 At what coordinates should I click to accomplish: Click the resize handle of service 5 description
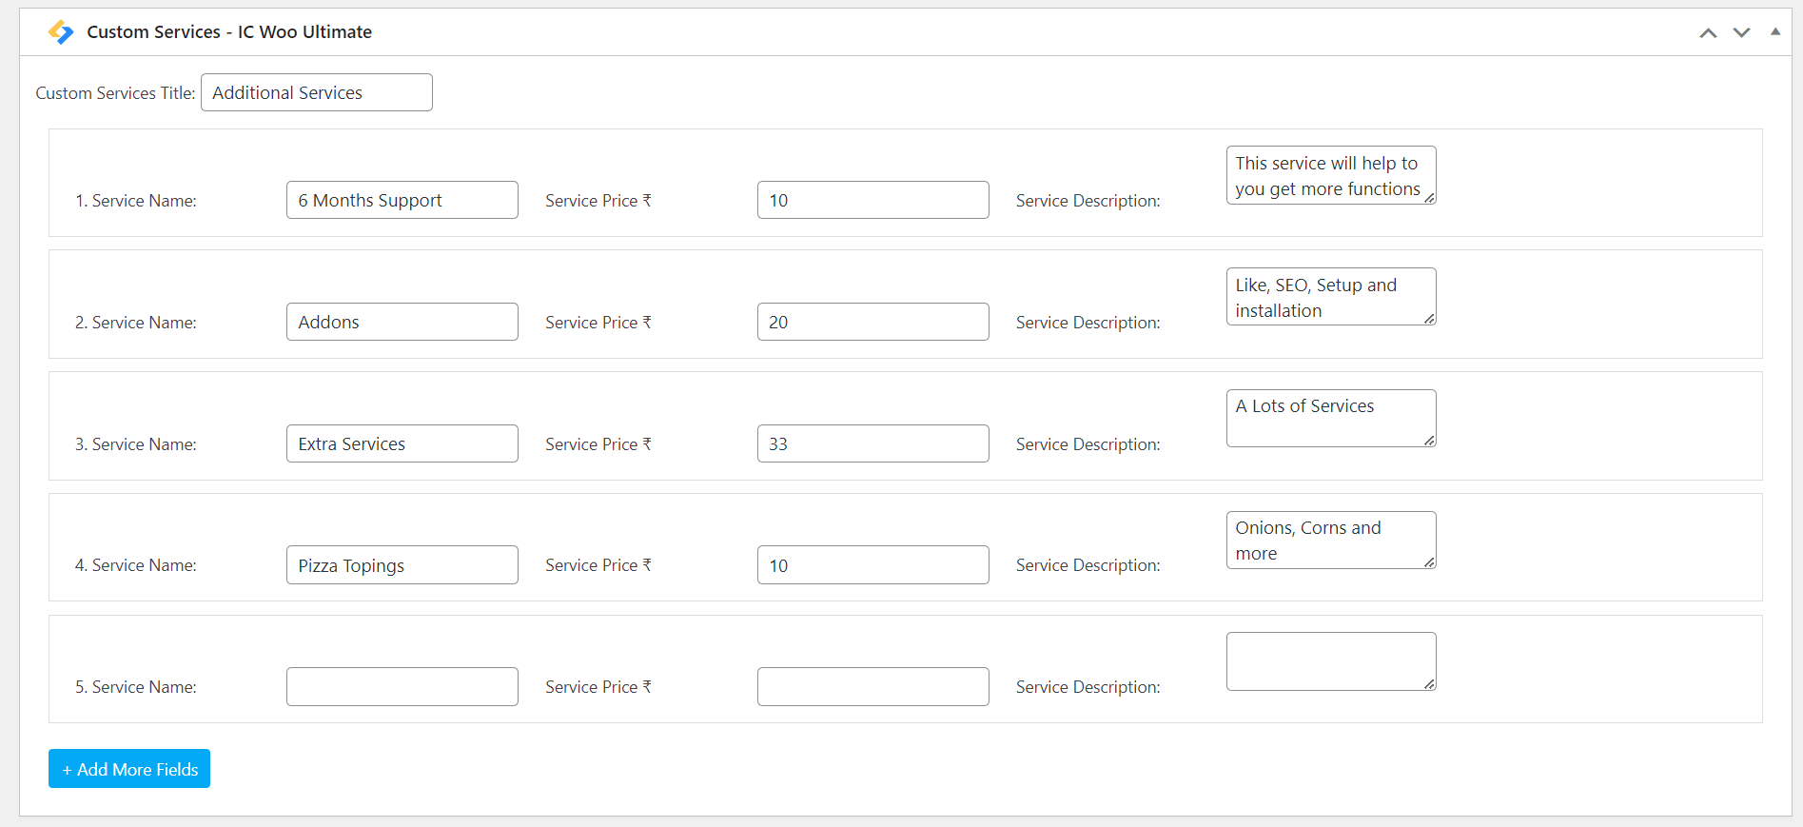1429,684
